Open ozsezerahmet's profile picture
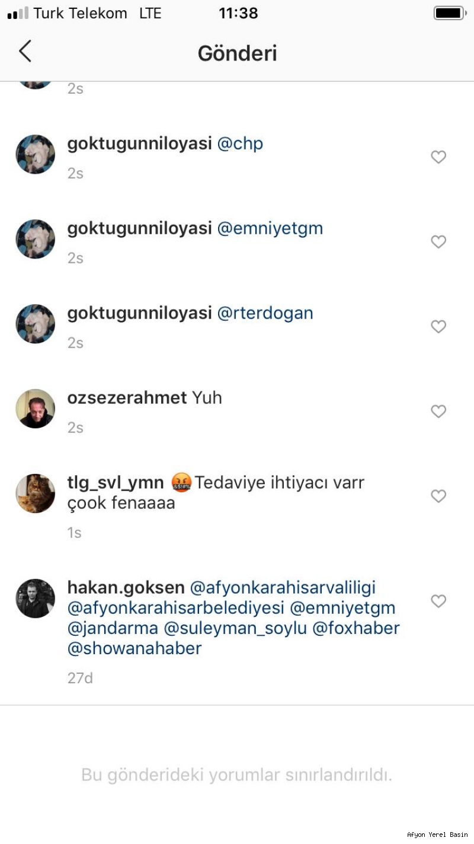Screen dimensions: 474x844 click(36, 409)
